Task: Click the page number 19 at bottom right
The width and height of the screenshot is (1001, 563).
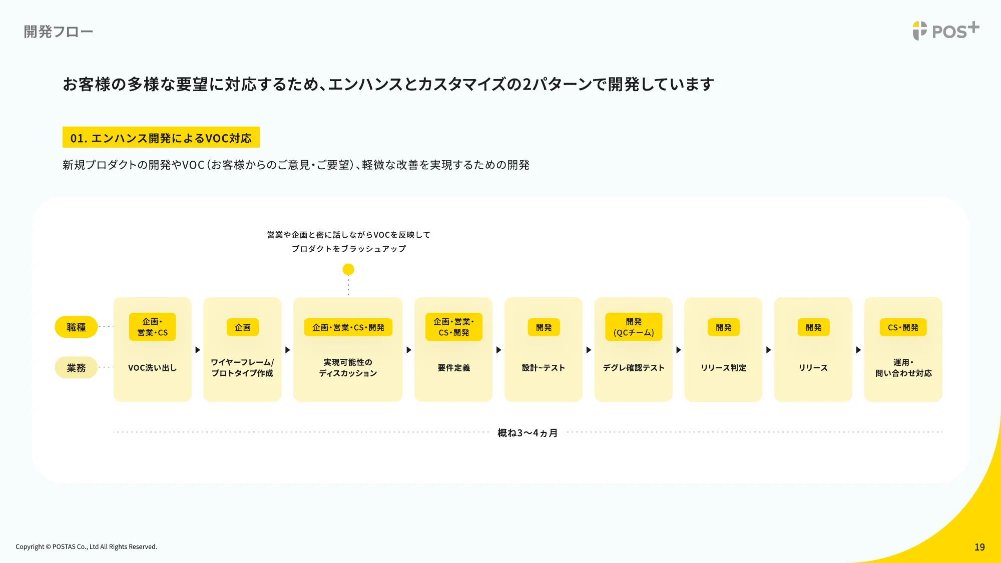Action: point(980,546)
